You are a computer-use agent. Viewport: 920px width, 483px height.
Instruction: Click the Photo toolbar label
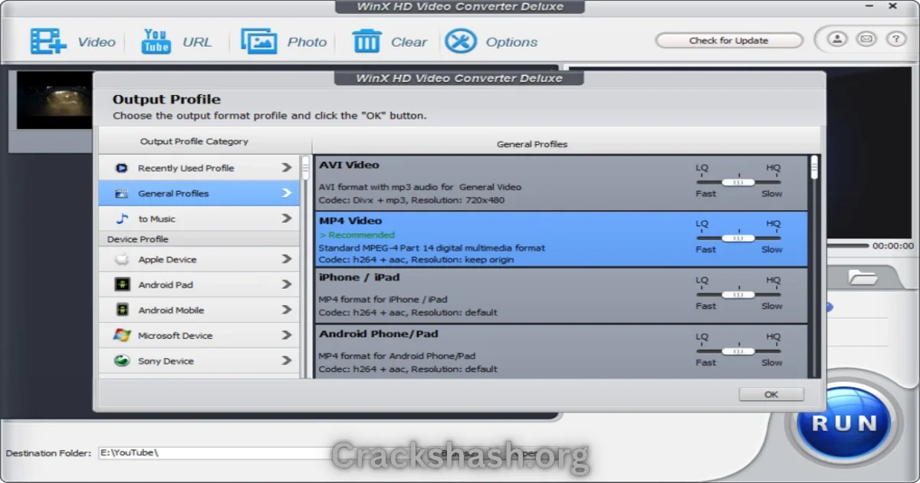click(307, 42)
